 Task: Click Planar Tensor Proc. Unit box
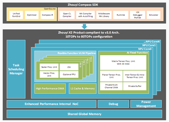coord(111,76)
